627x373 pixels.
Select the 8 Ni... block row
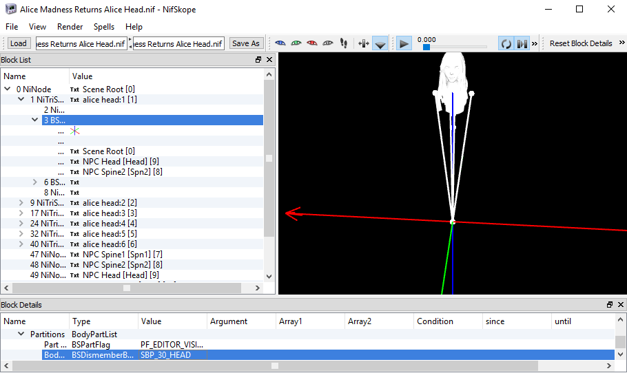tap(132, 193)
